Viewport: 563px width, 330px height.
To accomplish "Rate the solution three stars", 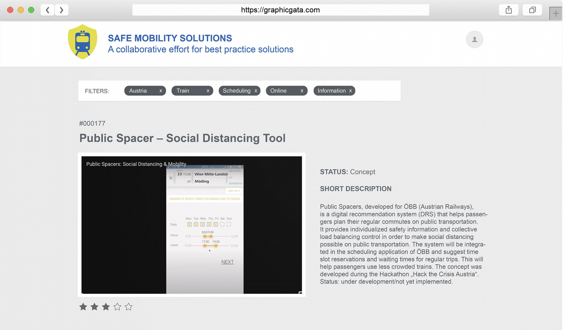I will click(x=106, y=307).
